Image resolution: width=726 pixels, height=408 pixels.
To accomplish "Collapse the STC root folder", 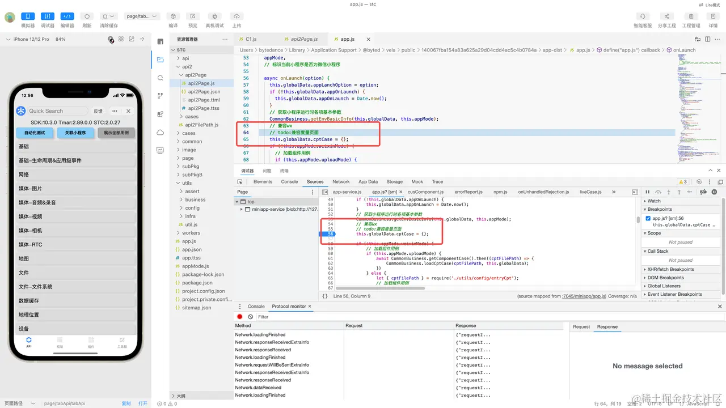I will coord(201,50).
